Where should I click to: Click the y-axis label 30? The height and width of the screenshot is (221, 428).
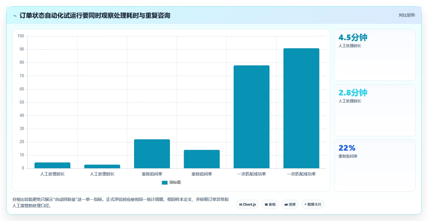coord(22,129)
